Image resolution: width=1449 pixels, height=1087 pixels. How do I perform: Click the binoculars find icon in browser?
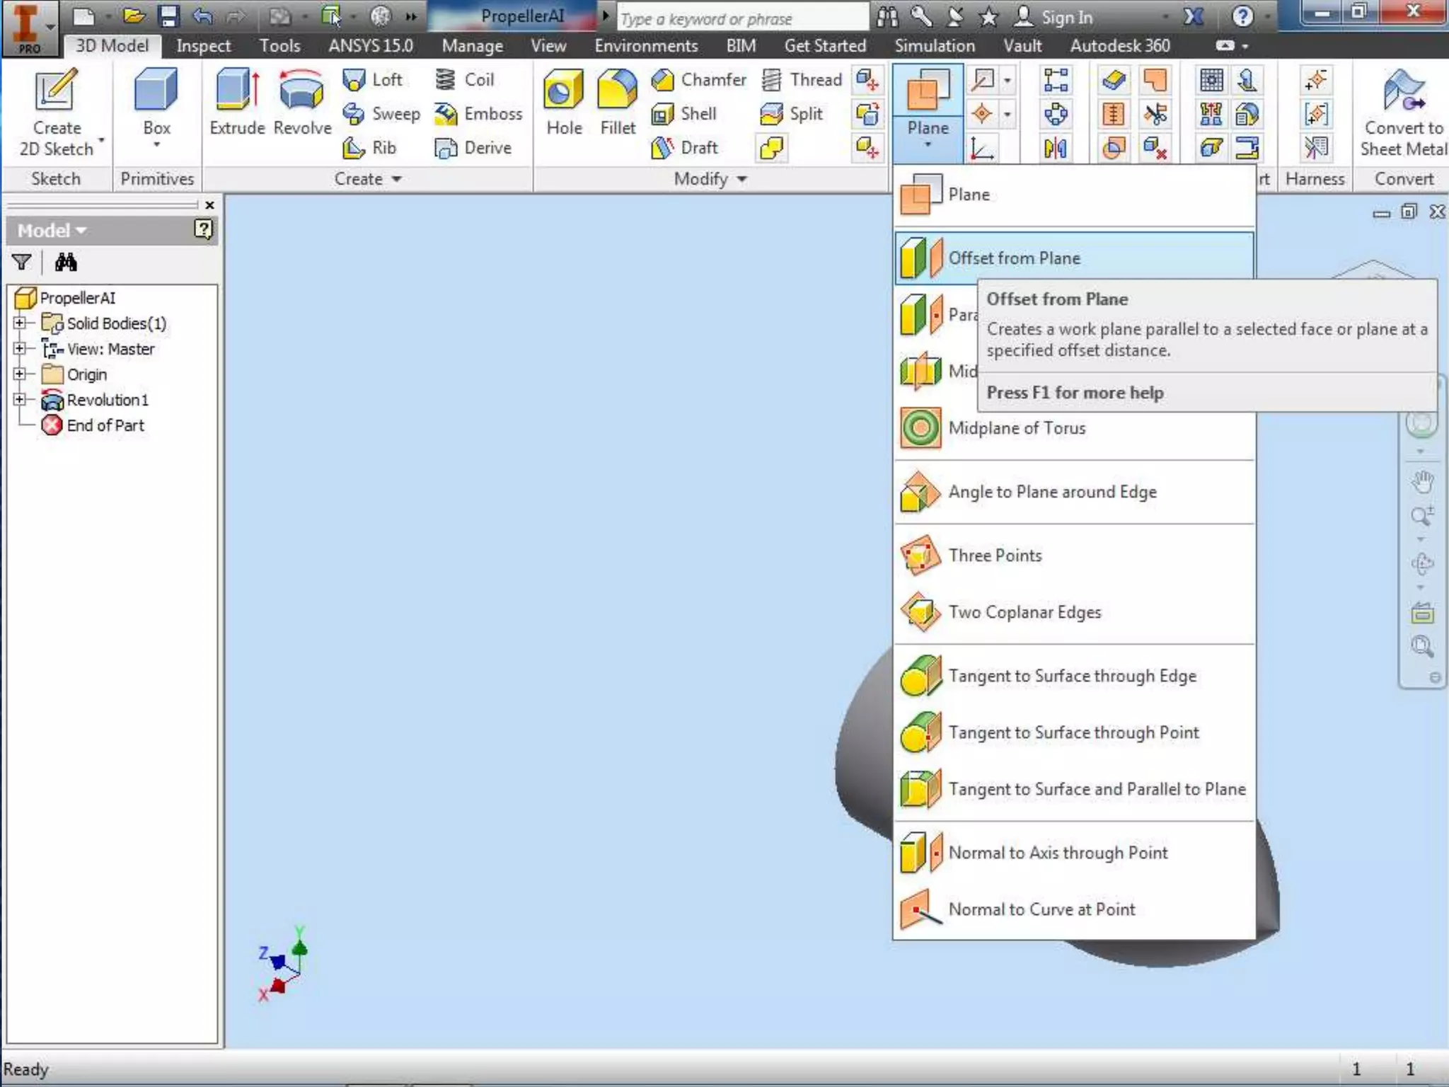tap(66, 263)
